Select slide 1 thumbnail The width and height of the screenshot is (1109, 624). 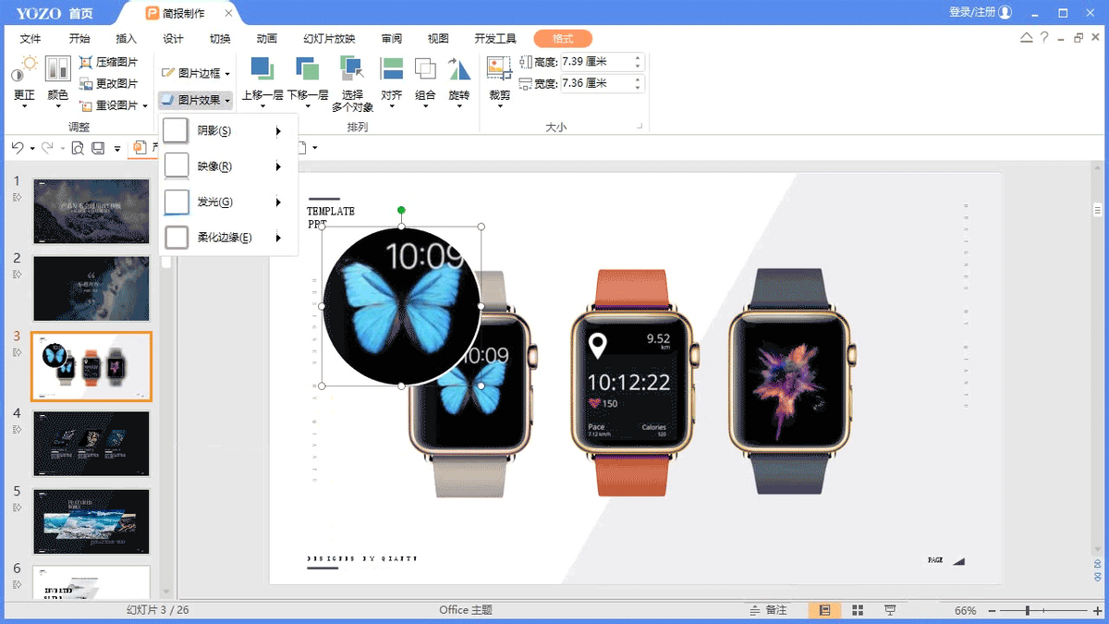(91, 211)
